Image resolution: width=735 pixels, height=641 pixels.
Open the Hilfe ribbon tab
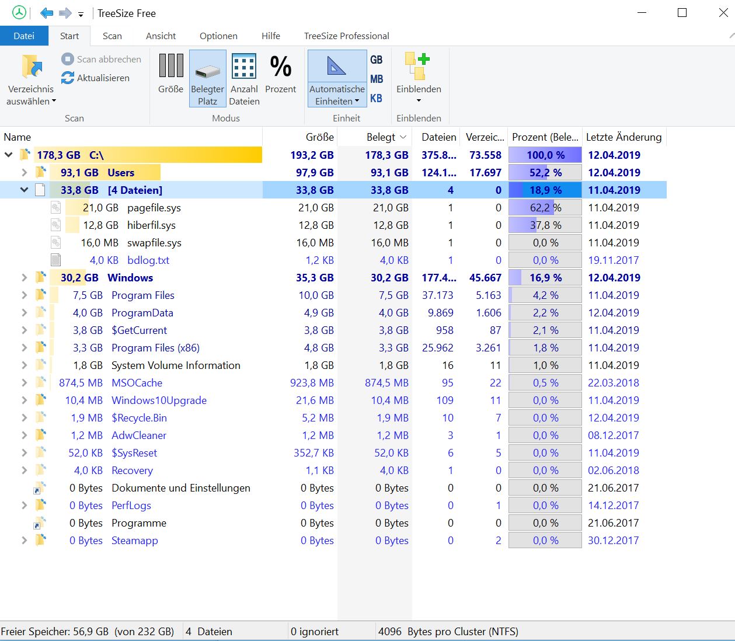pos(270,36)
